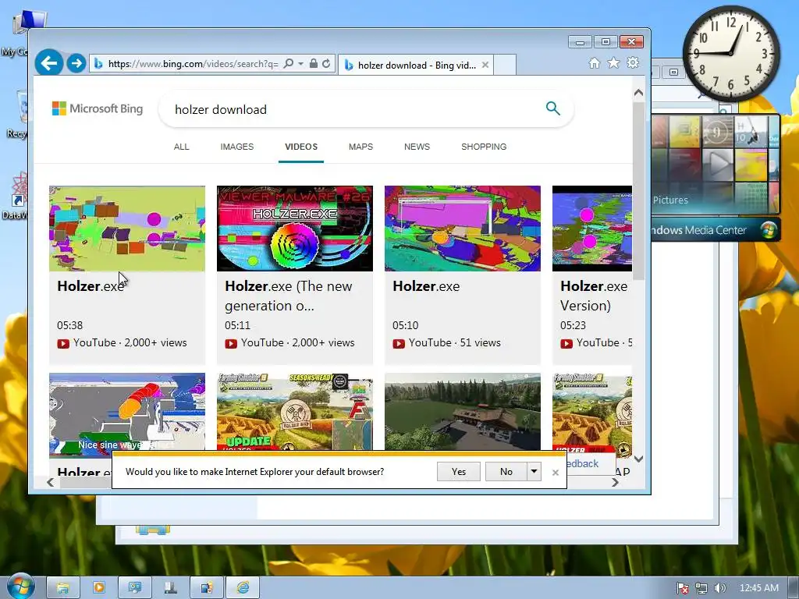Click the 'Holzer.exe' title above 05:10

(426, 286)
